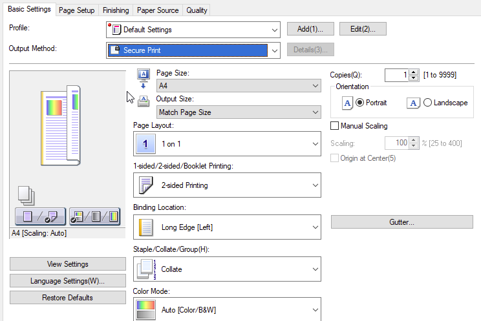This screenshot has height=321, width=481.
Task: Click the Color Mode gradient icon
Action: point(145,310)
